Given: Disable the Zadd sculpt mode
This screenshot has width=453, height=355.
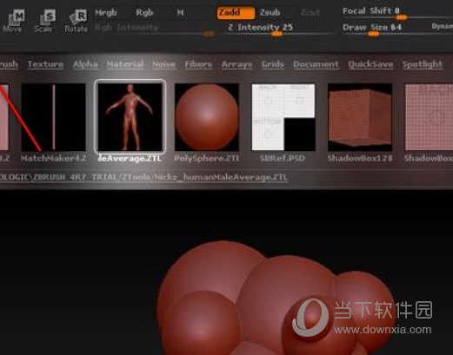Looking at the screenshot, I should pyautogui.click(x=236, y=13).
